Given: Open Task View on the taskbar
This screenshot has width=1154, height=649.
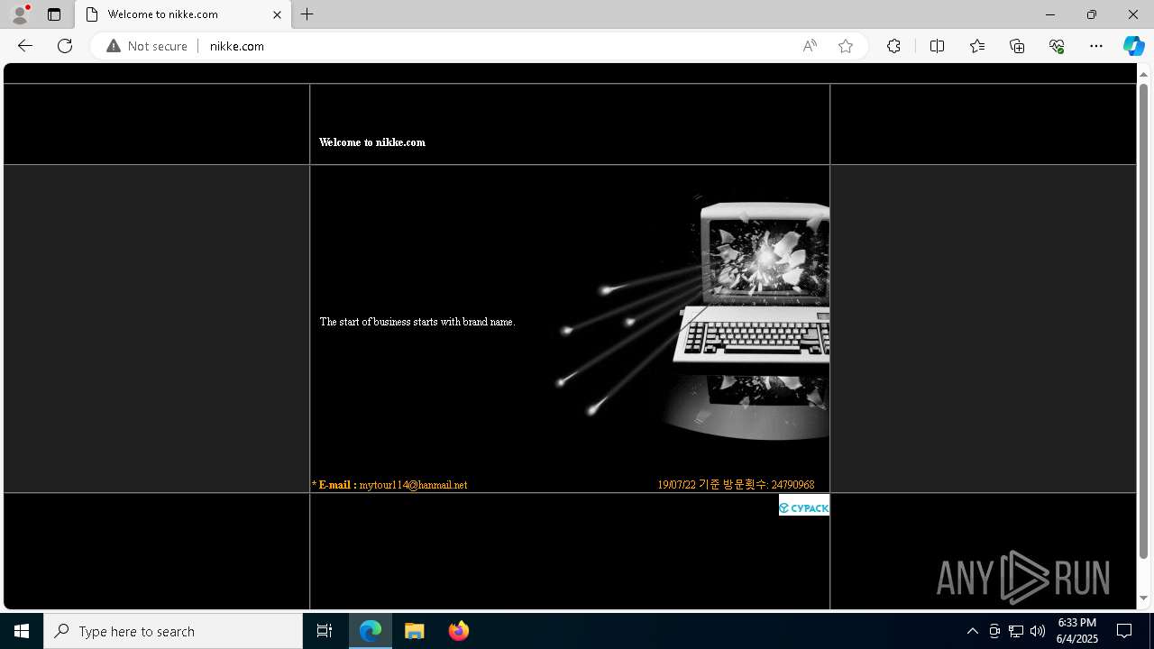Looking at the screenshot, I should pyautogui.click(x=325, y=631).
